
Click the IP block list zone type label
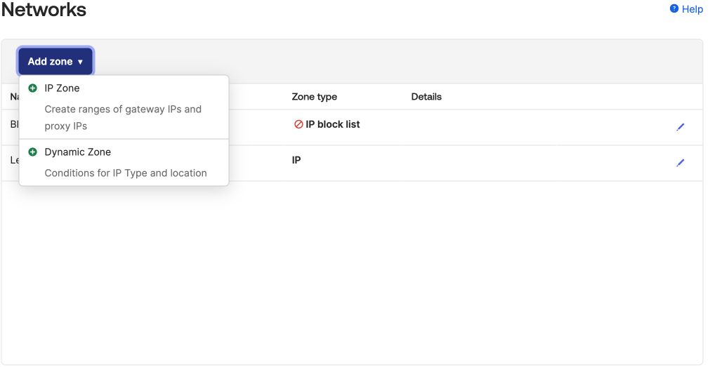coord(333,125)
